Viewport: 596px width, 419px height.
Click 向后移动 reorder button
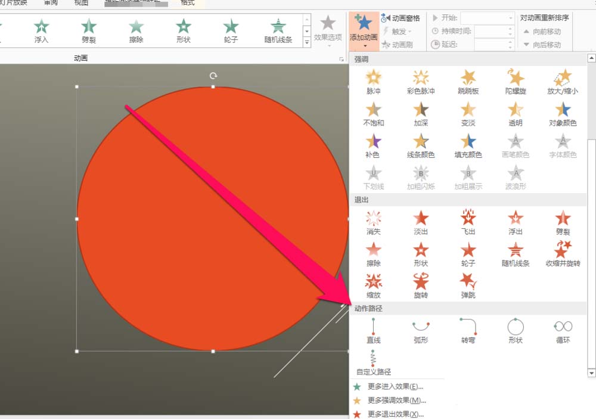pos(542,45)
